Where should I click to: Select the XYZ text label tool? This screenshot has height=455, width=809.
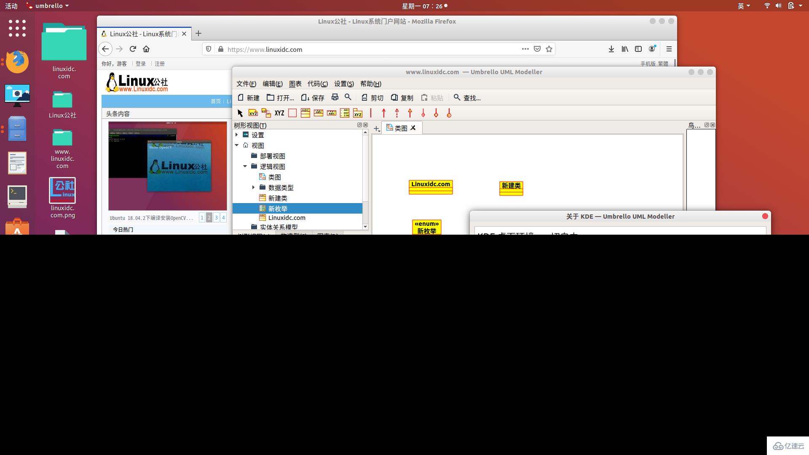[x=279, y=113]
